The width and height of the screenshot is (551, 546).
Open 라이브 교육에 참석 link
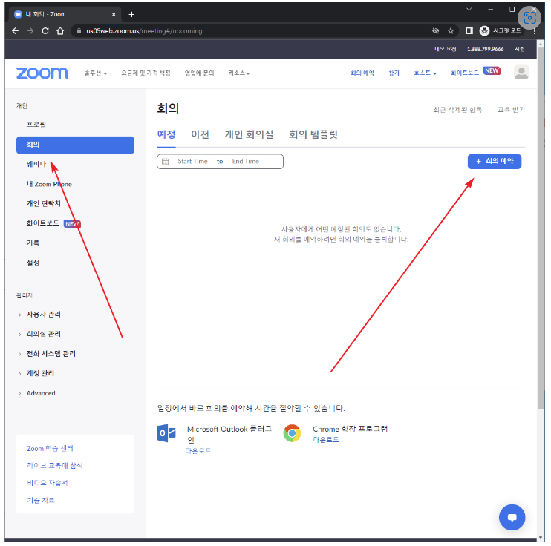click(54, 466)
